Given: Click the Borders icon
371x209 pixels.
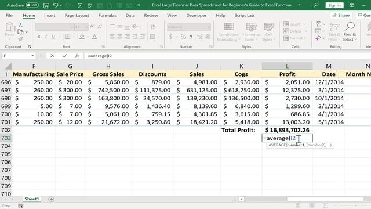Looking at the screenshot, I should coord(67,37).
